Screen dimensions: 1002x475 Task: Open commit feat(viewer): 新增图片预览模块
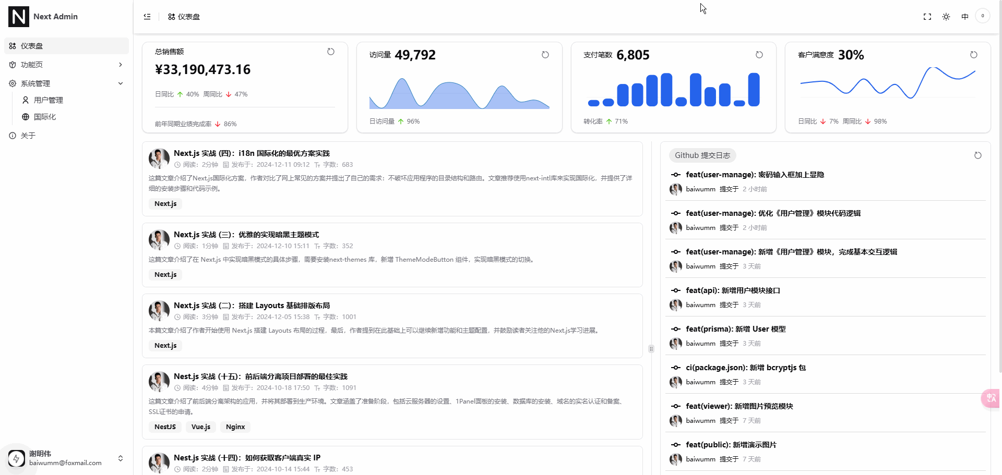pyautogui.click(x=739, y=406)
